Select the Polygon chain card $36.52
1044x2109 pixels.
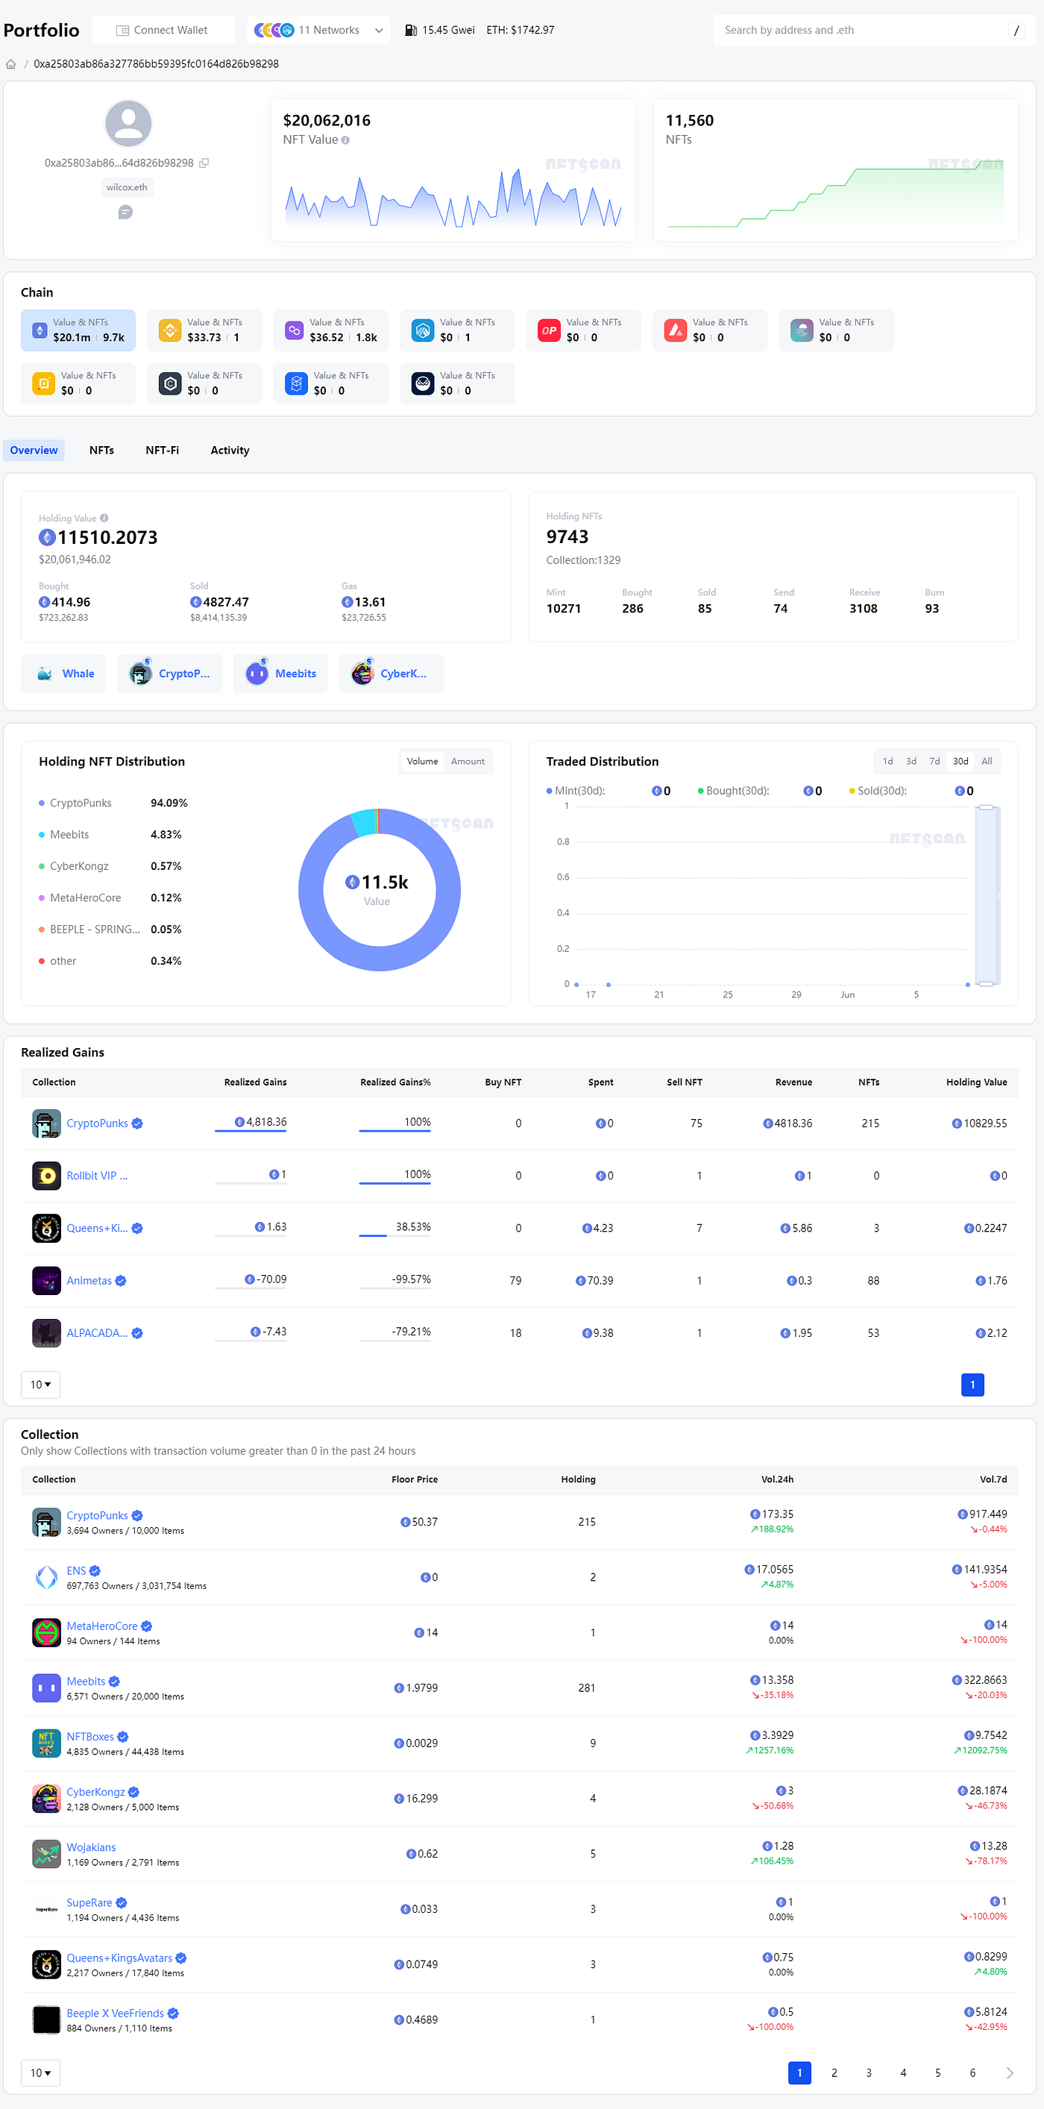[x=330, y=330]
